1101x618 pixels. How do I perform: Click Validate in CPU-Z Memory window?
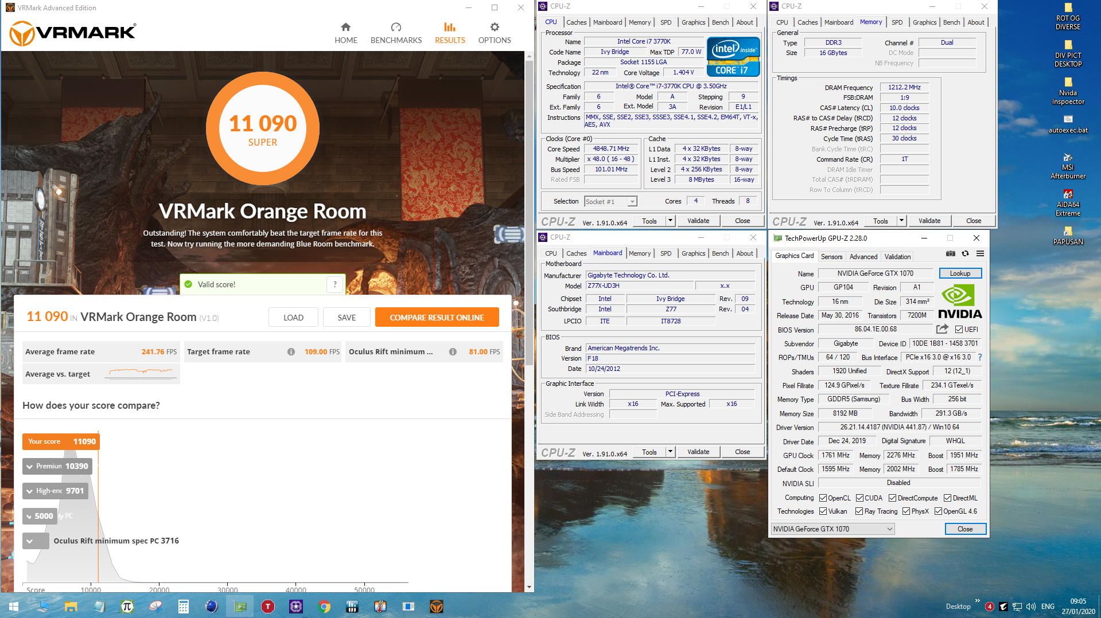point(929,221)
